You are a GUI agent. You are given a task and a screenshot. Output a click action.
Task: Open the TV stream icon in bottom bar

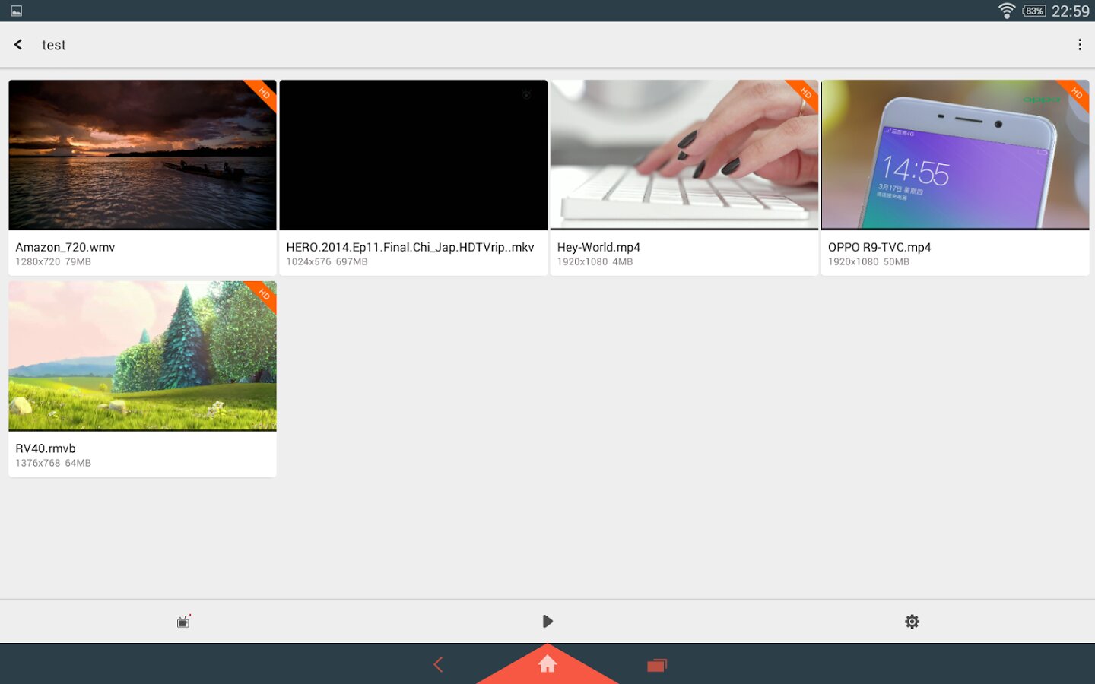point(183,622)
